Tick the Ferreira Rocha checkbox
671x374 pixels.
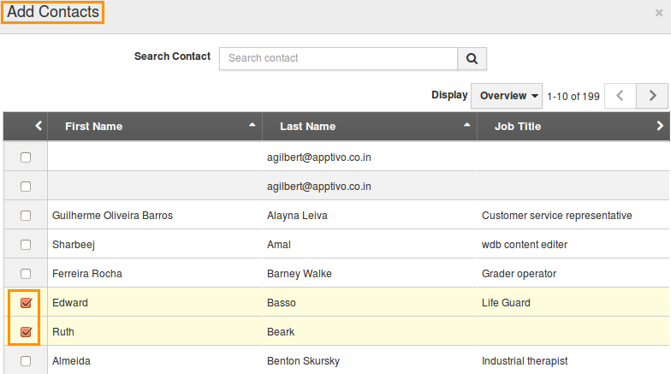tap(26, 274)
